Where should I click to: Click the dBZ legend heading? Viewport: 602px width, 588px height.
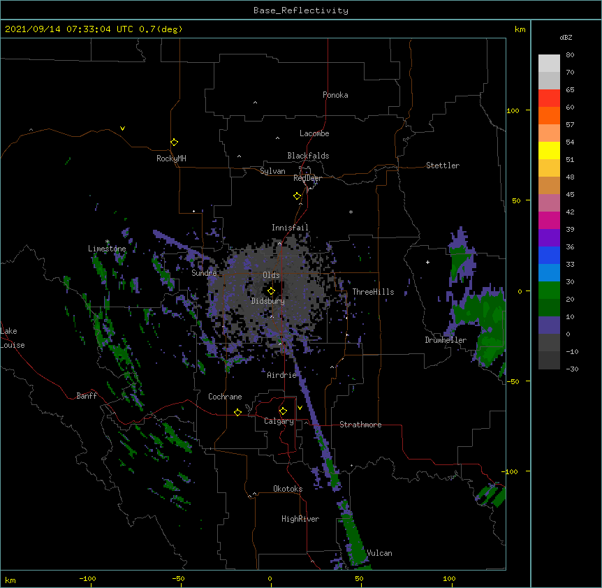566,38
